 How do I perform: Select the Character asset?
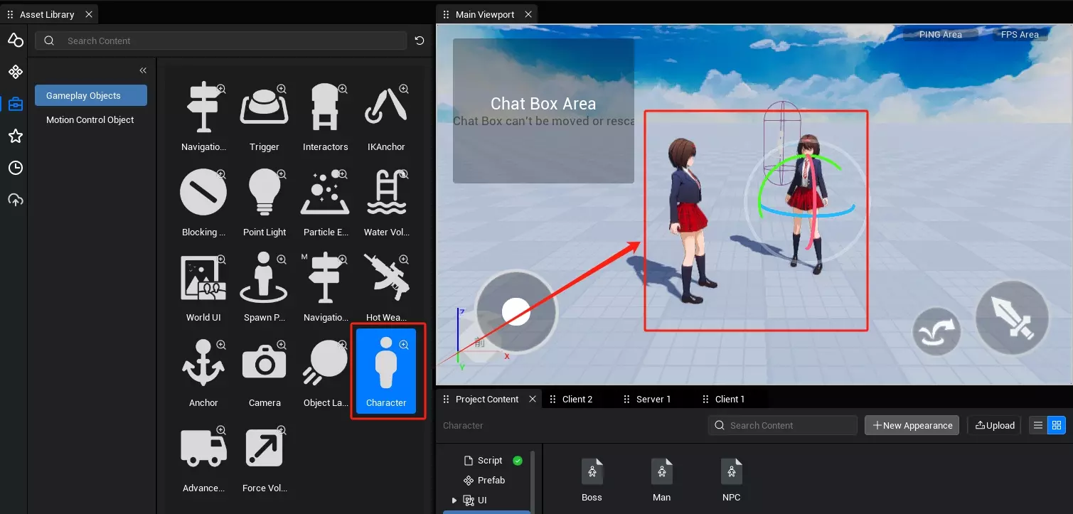(x=386, y=371)
